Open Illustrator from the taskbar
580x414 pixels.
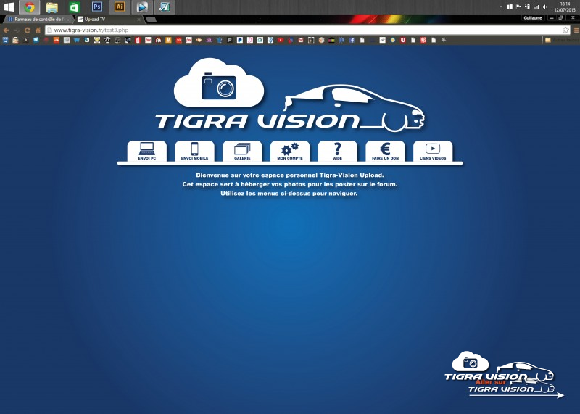(x=120, y=7)
